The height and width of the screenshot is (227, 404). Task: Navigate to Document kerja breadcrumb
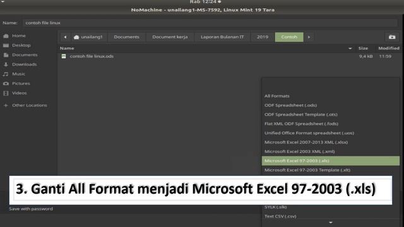[170, 37]
